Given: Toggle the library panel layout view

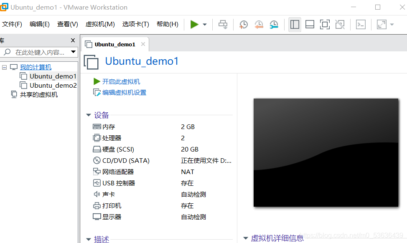Looking at the screenshot, I should pyautogui.click(x=295, y=24).
